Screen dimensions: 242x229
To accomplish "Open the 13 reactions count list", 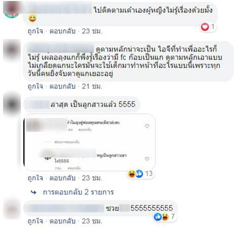I will pyautogui.click(x=149, y=174).
